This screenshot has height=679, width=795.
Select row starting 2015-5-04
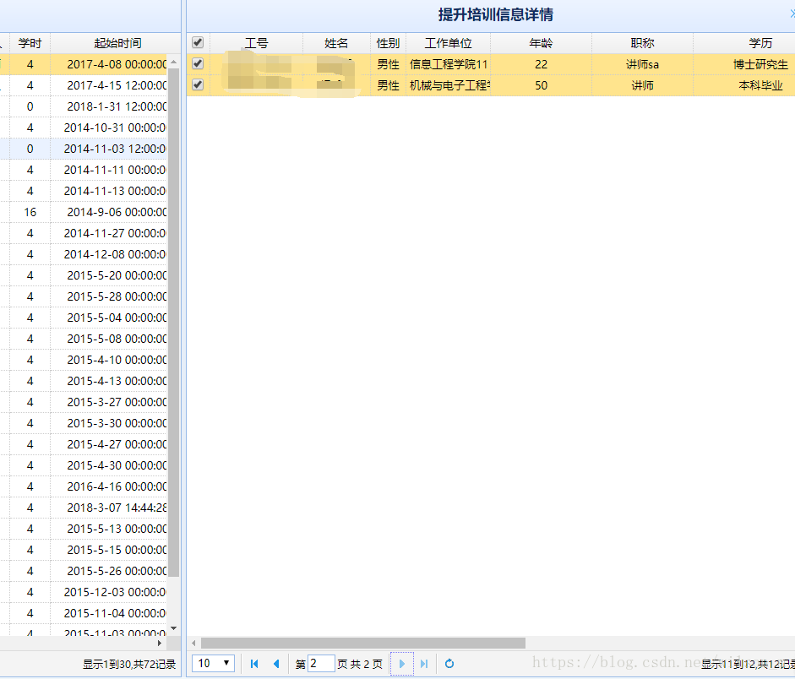pyautogui.click(x=83, y=318)
